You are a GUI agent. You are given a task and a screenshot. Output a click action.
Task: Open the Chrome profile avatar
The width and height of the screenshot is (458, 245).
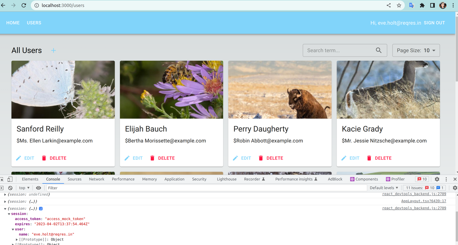(x=443, y=5)
